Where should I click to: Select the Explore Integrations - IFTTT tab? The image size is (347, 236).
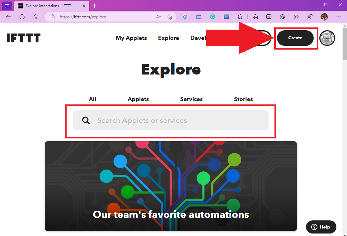pyautogui.click(x=52, y=6)
